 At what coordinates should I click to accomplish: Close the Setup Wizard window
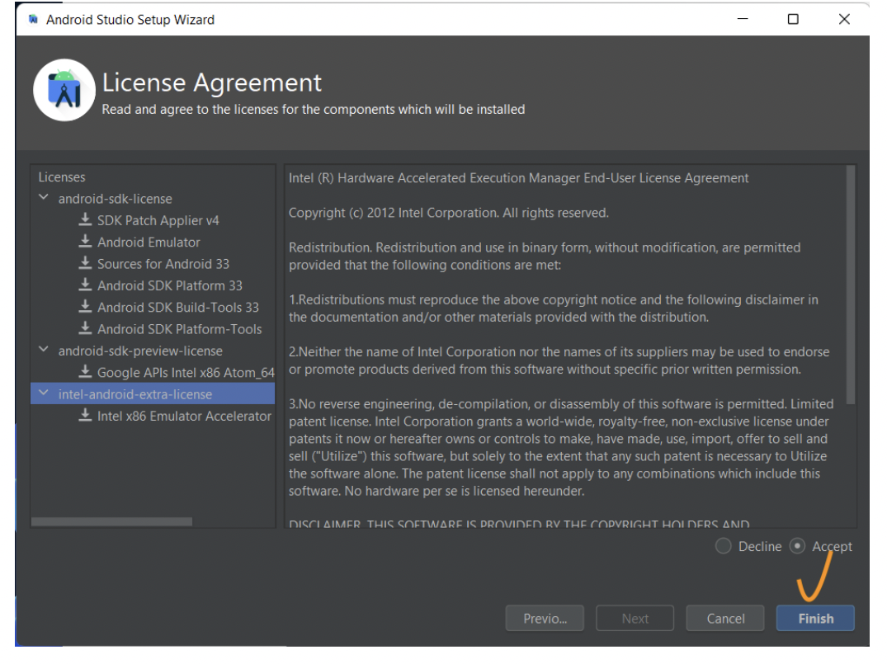pos(844,19)
